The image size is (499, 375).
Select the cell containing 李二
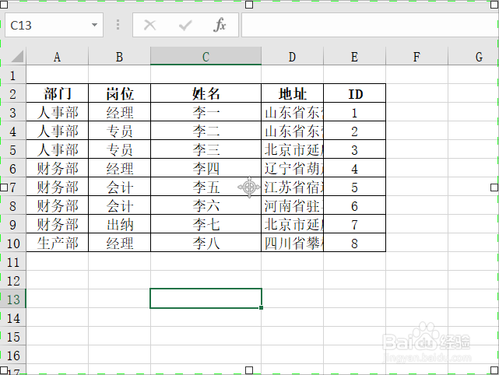[x=206, y=131]
